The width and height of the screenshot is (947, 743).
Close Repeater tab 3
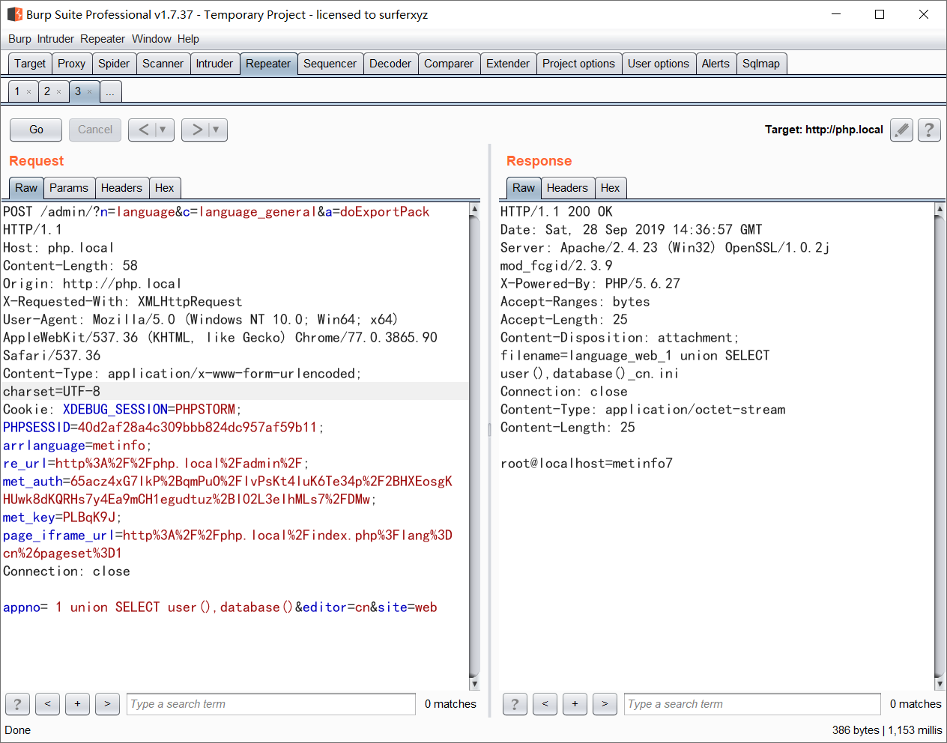pos(89,92)
